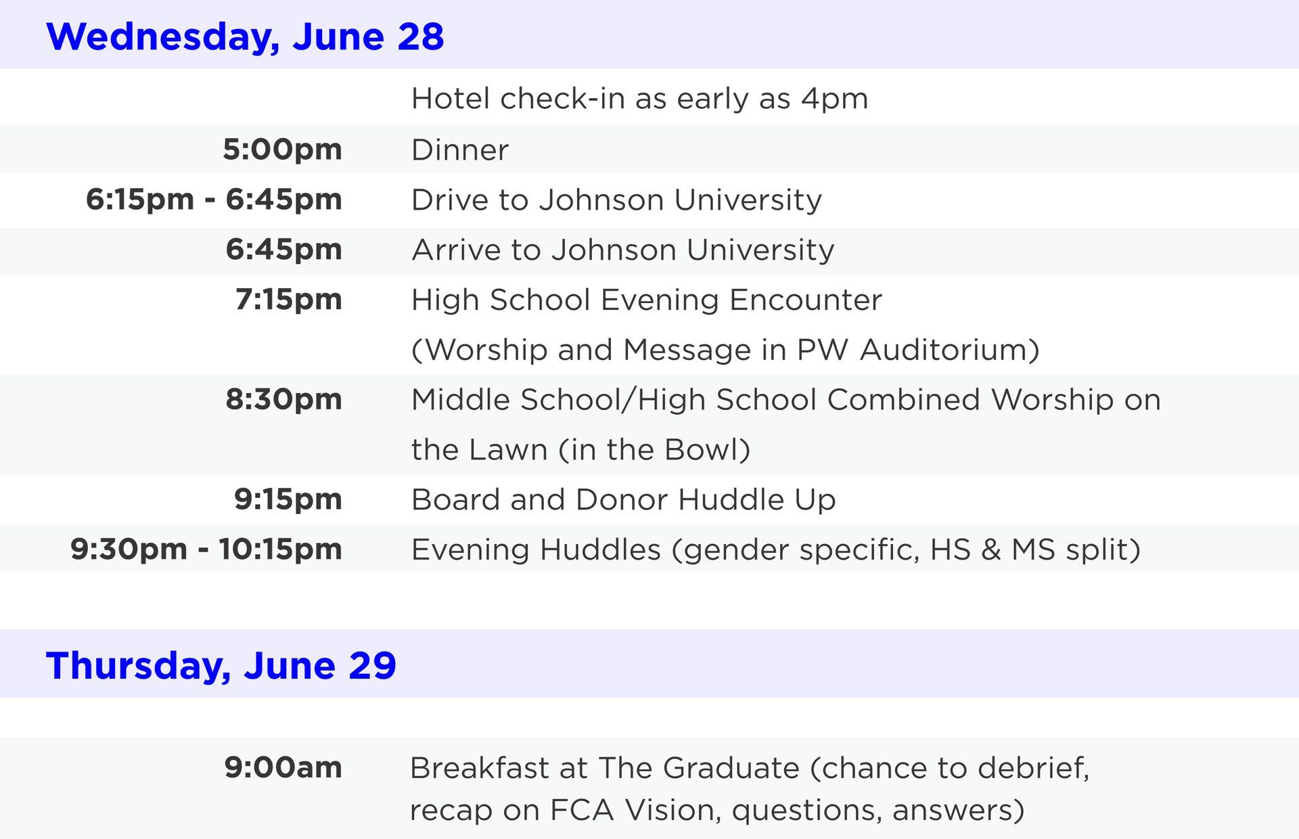Click Worship and Message in PW Auditorium line
This screenshot has width=1299, height=839.
click(725, 350)
